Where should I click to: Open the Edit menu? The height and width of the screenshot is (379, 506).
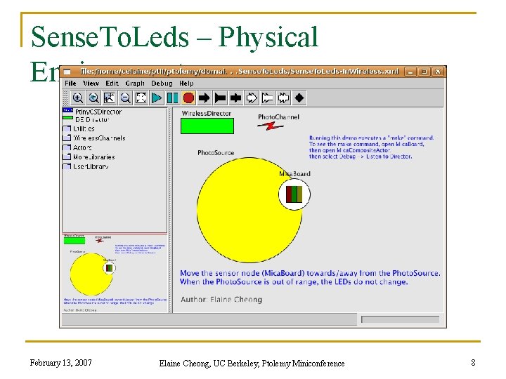pyautogui.click(x=112, y=83)
